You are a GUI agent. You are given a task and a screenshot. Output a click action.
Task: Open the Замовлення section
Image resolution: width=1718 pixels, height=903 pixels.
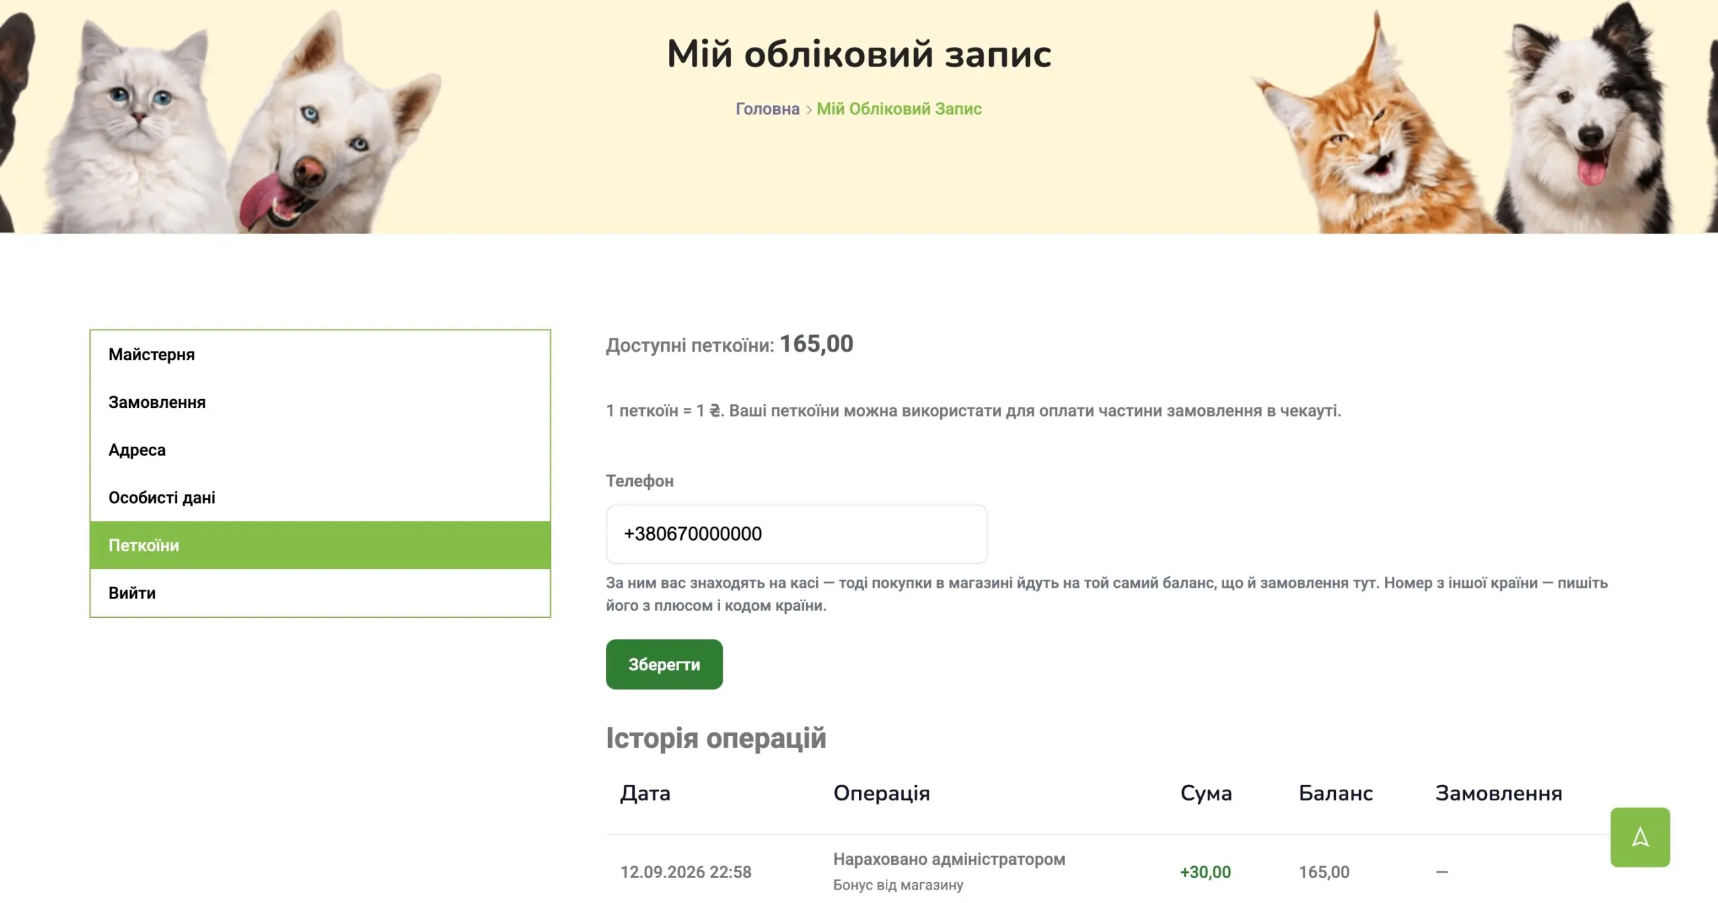(320, 402)
